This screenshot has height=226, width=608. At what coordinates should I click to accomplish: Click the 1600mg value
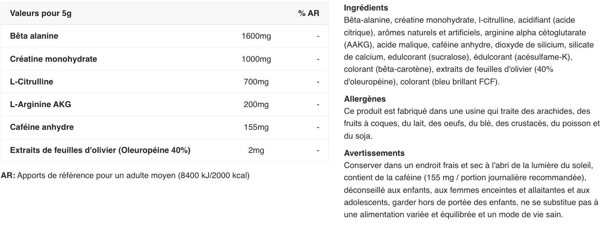pos(256,36)
